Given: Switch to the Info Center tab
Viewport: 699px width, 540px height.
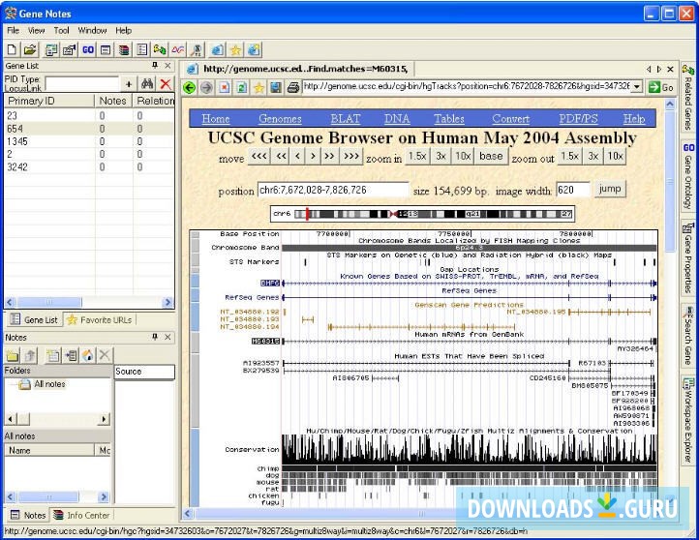Looking at the screenshot, I should pyautogui.click(x=81, y=515).
